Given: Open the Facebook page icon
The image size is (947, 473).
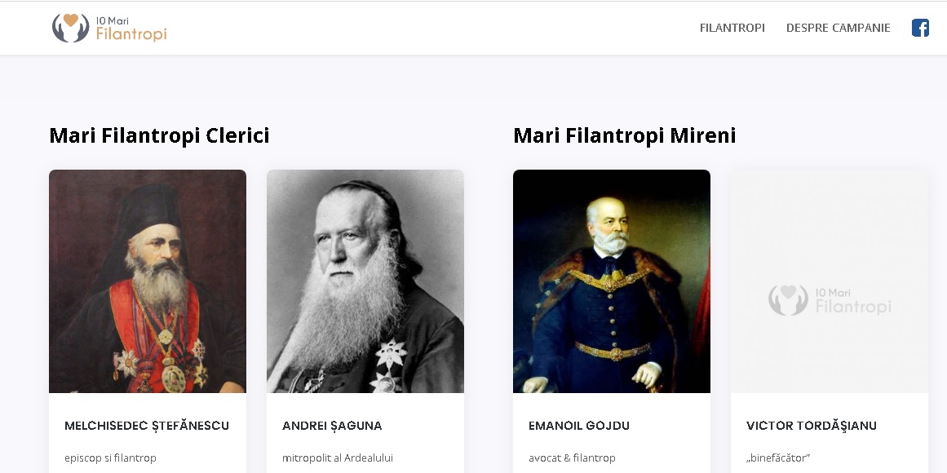Looking at the screenshot, I should click(920, 28).
